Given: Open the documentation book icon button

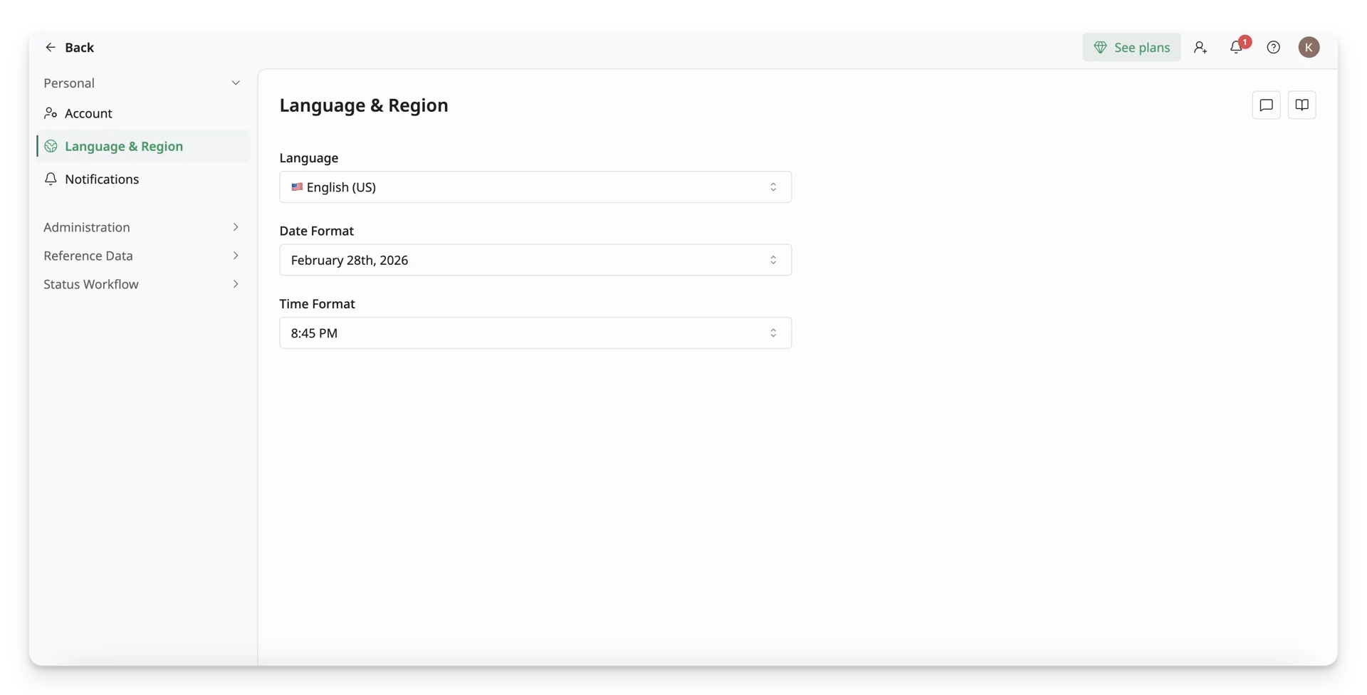Looking at the screenshot, I should click(1301, 105).
